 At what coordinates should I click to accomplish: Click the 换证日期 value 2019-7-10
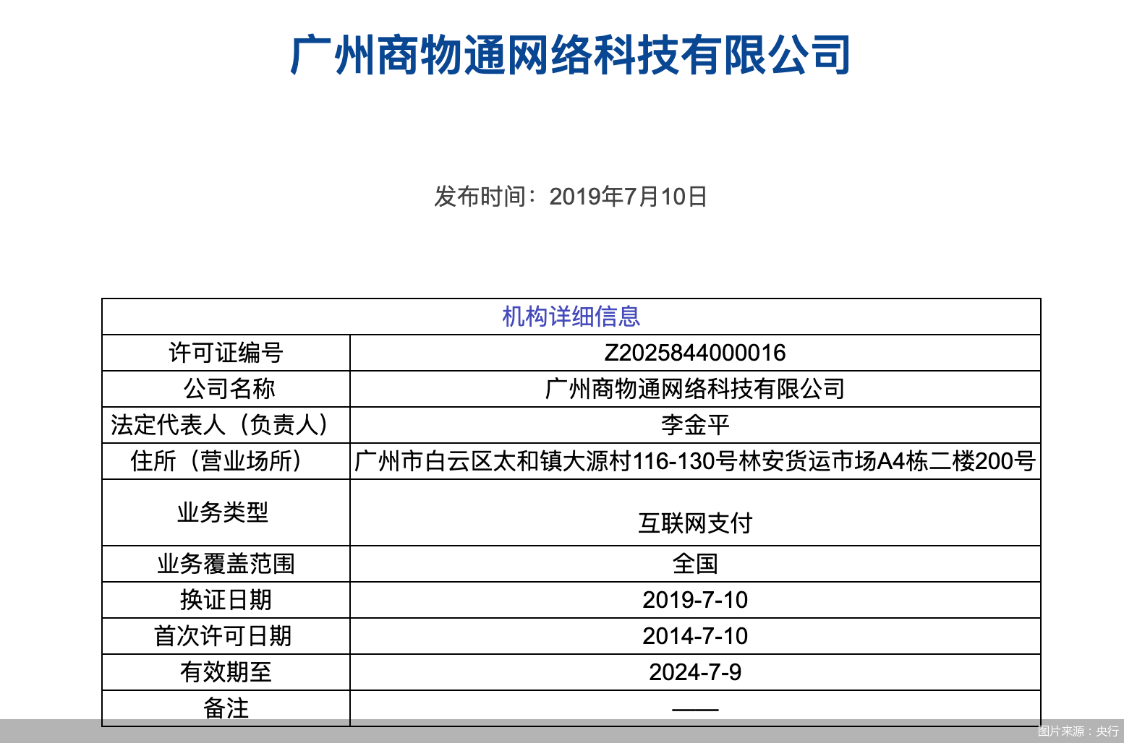tap(694, 600)
